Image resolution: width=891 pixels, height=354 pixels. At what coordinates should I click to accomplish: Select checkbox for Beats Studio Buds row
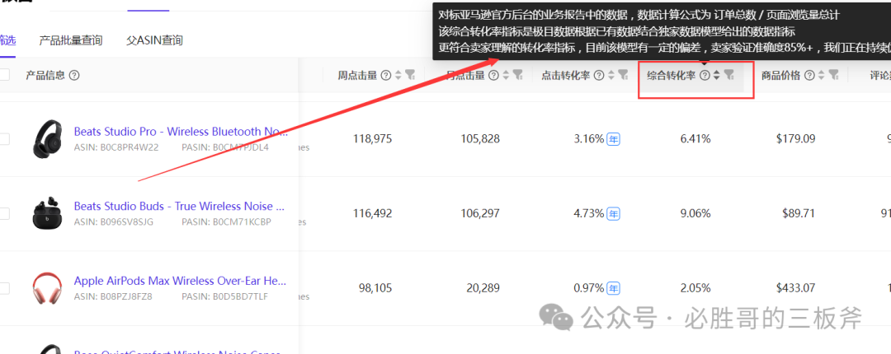[x=4, y=213]
